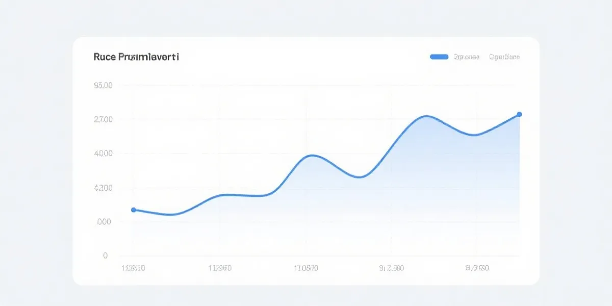Click the second x-axis date label
The image size is (612, 306).
[220, 267]
